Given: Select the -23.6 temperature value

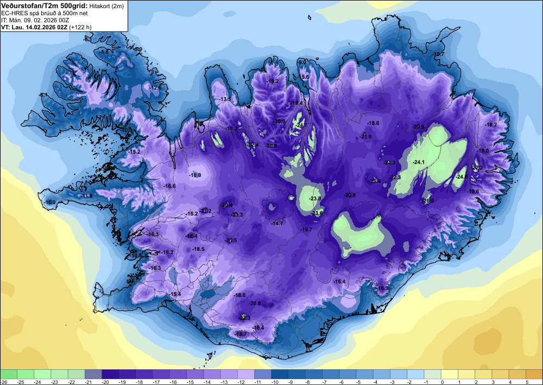Looking at the screenshot, I should click(x=317, y=213).
